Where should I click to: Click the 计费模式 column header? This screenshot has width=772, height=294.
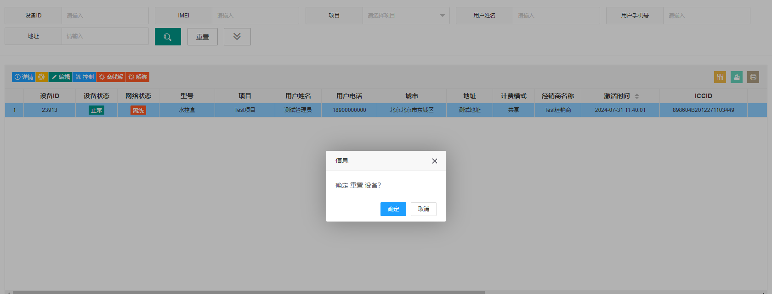point(514,96)
